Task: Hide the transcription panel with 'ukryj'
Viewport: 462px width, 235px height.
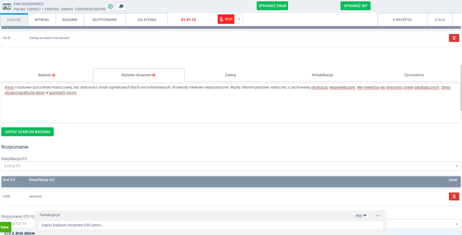Action: click(x=361, y=215)
